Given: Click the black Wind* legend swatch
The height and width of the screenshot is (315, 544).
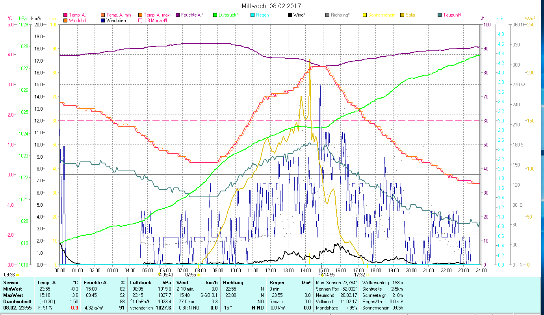Looking at the screenshot, I should point(290,15).
